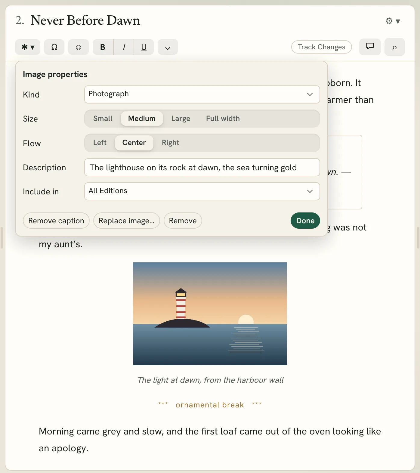This screenshot has width=420, height=473.
Task: Open the Kind Photograph dropdown
Action: tap(202, 94)
